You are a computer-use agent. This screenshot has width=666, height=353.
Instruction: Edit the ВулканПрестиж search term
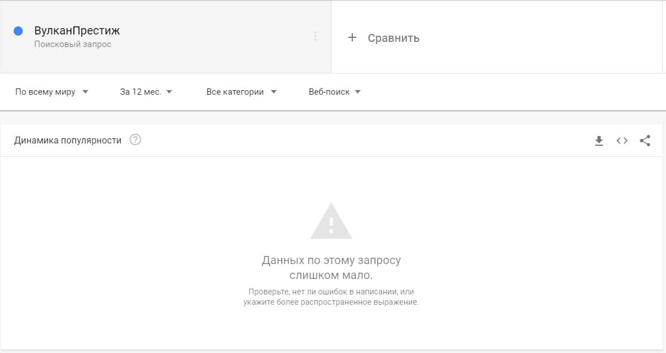(77, 30)
